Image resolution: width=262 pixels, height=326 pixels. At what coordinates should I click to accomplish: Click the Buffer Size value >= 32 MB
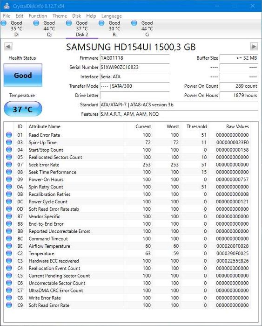tap(239, 58)
